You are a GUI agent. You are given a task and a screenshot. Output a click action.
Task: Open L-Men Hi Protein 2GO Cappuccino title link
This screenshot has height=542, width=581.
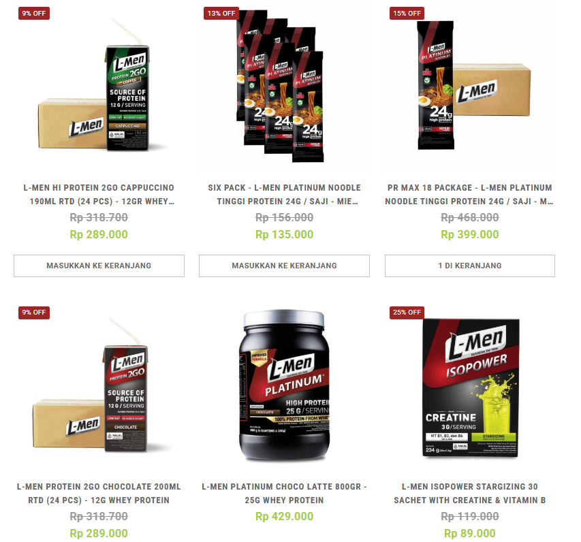click(99, 195)
